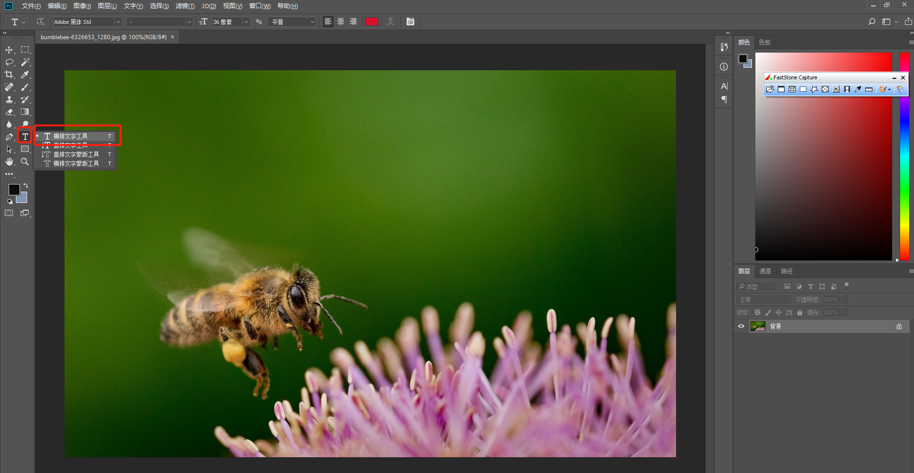Select the Hand tool
Image resolution: width=914 pixels, height=473 pixels.
pos(9,161)
